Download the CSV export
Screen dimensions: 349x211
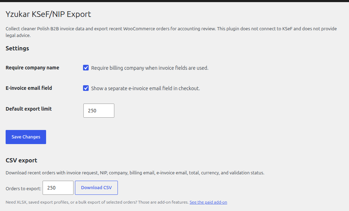96,188
